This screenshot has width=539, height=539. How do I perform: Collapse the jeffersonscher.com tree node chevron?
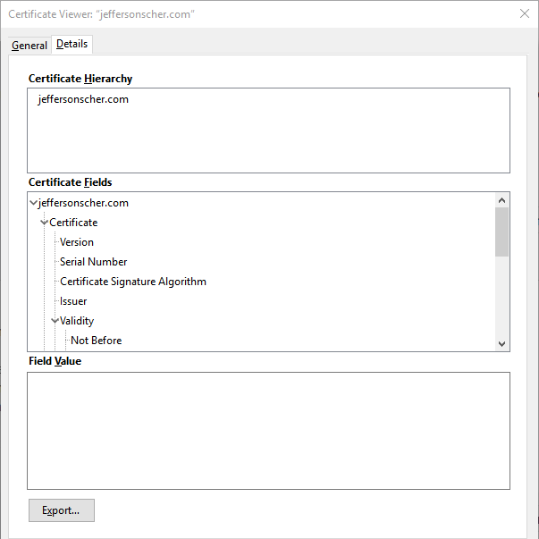pyautogui.click(x=33, y=203)
